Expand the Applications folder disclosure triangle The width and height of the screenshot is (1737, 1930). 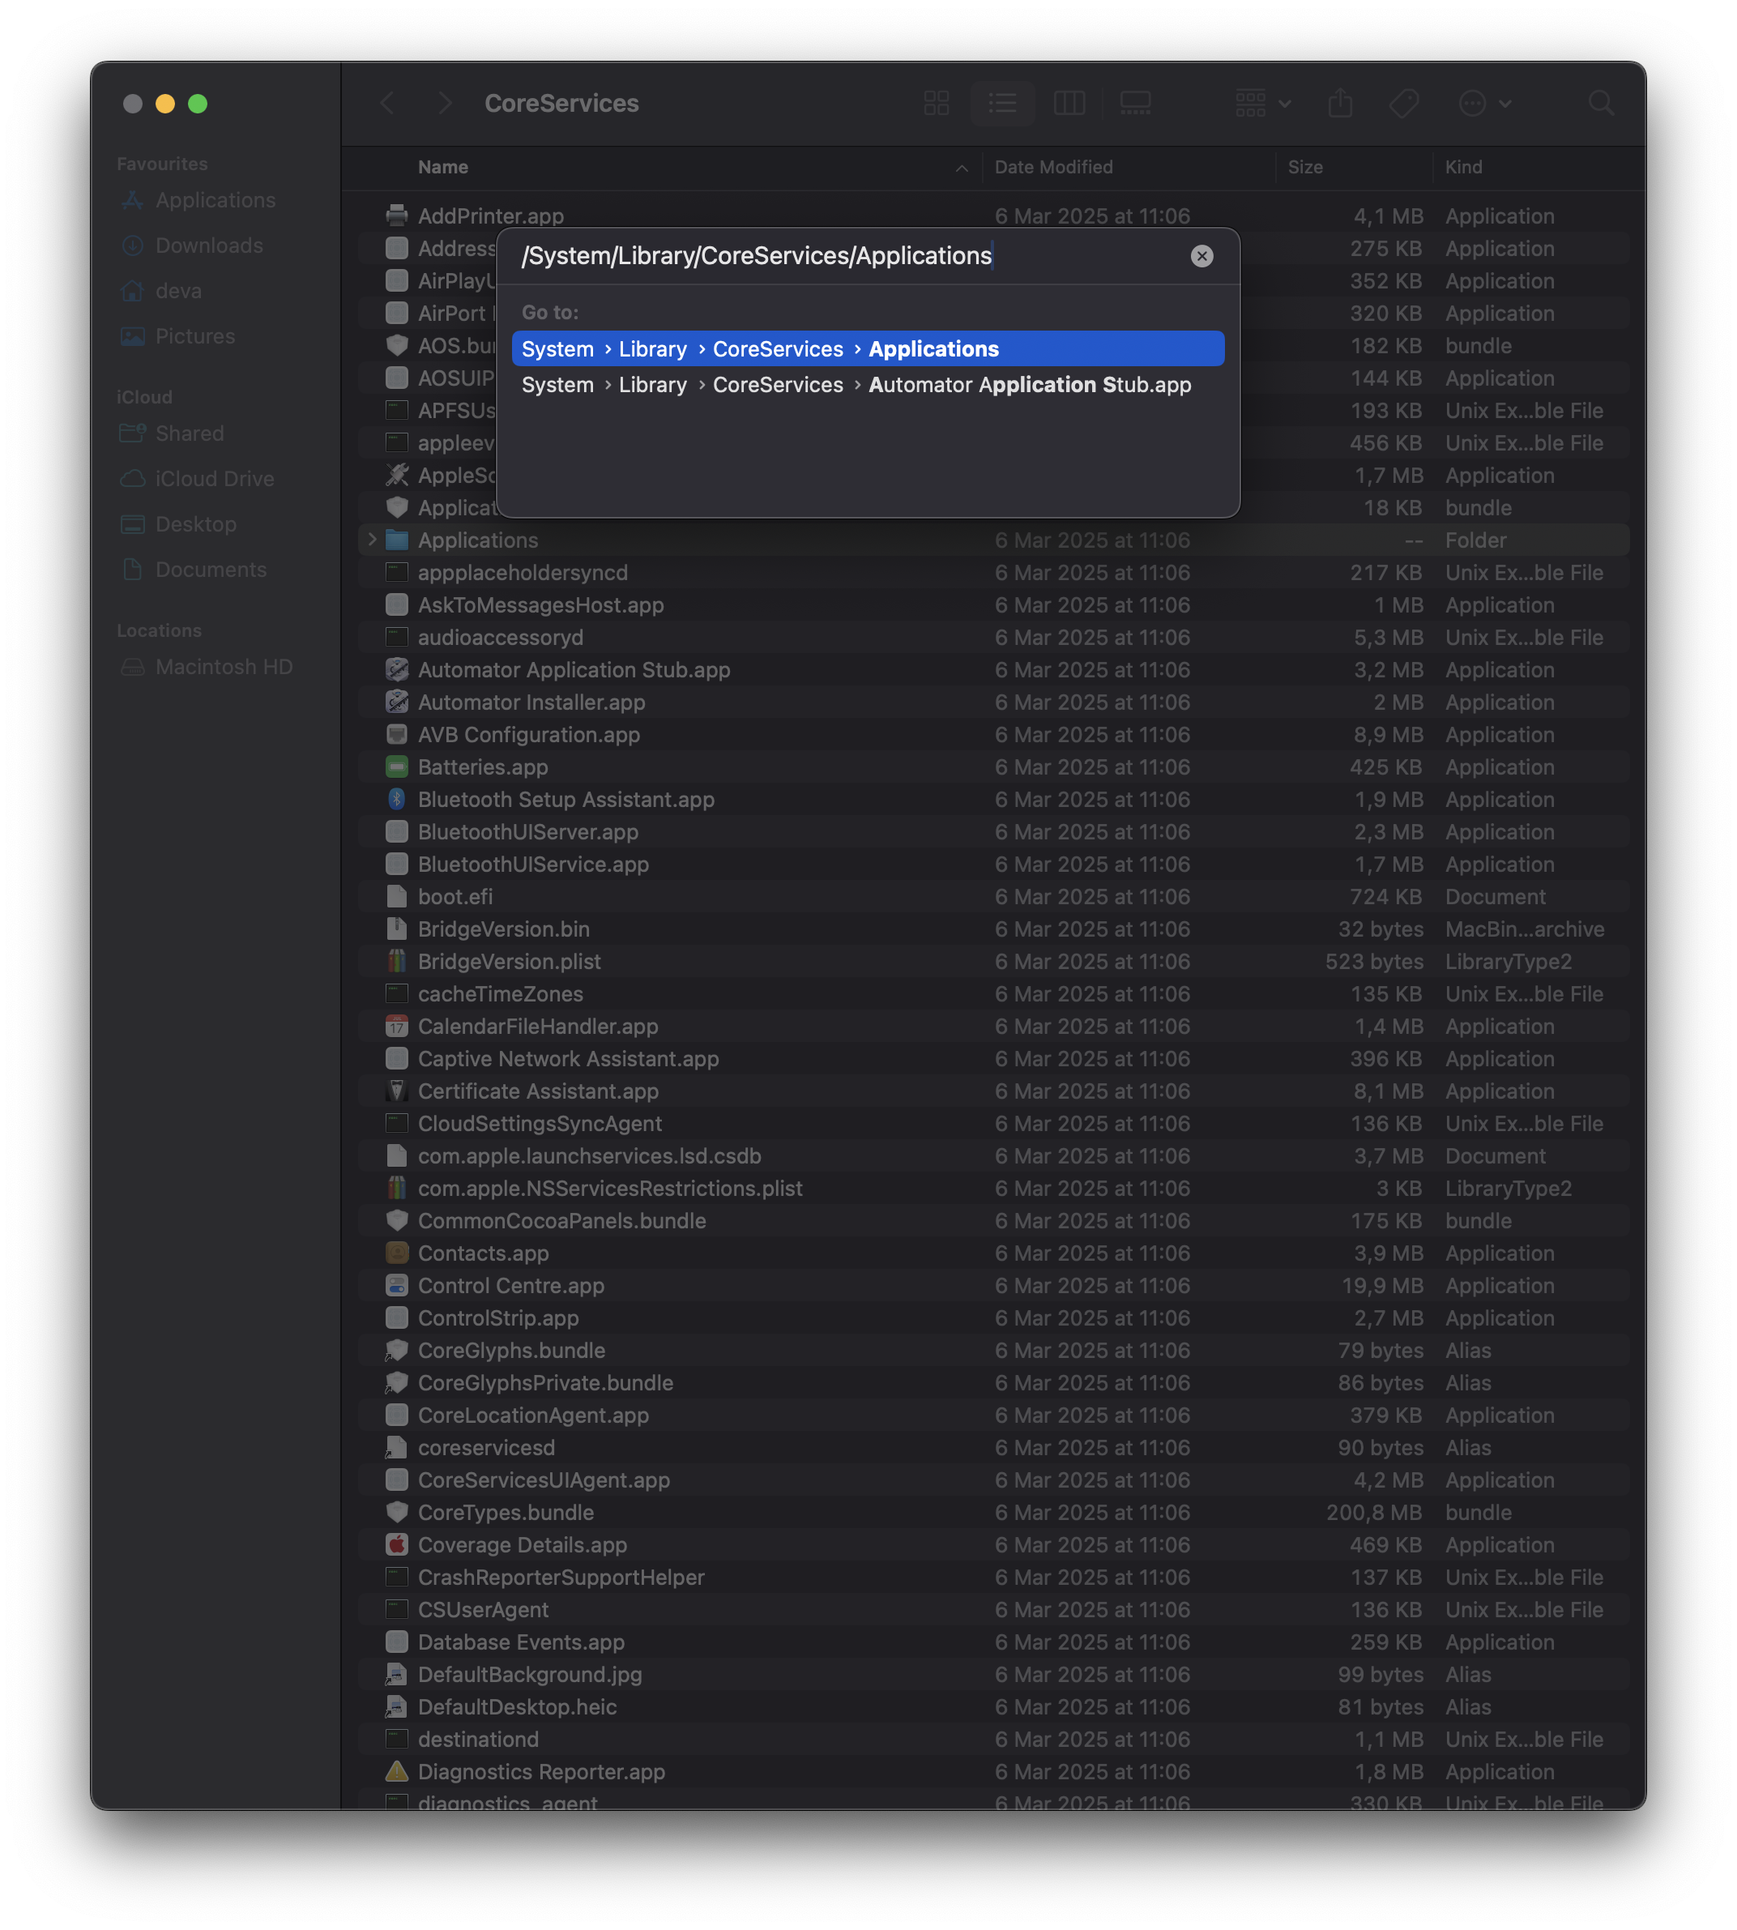click(371, 540)
